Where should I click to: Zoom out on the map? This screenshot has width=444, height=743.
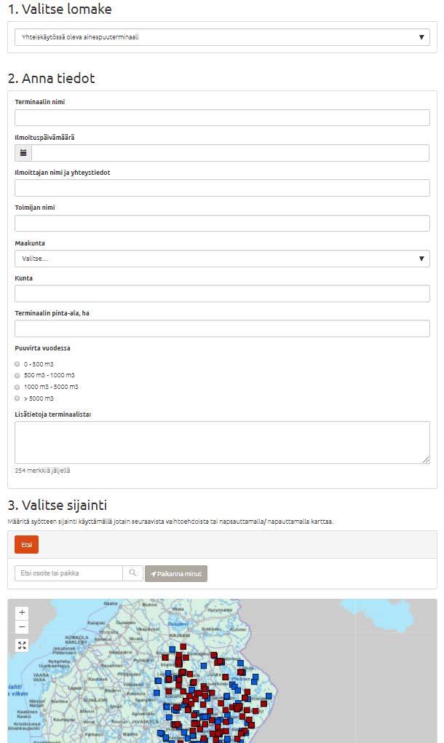(x=22, y=627)
